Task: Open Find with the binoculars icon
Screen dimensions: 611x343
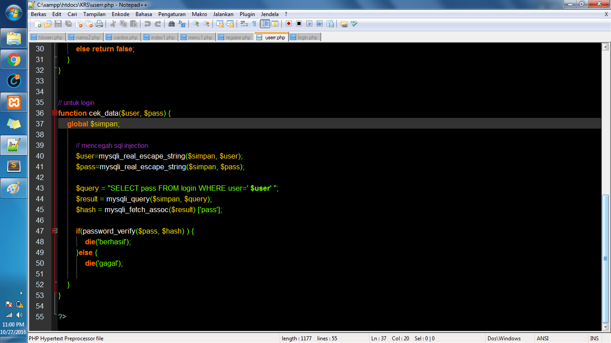Action: click(x=171, y=24)
